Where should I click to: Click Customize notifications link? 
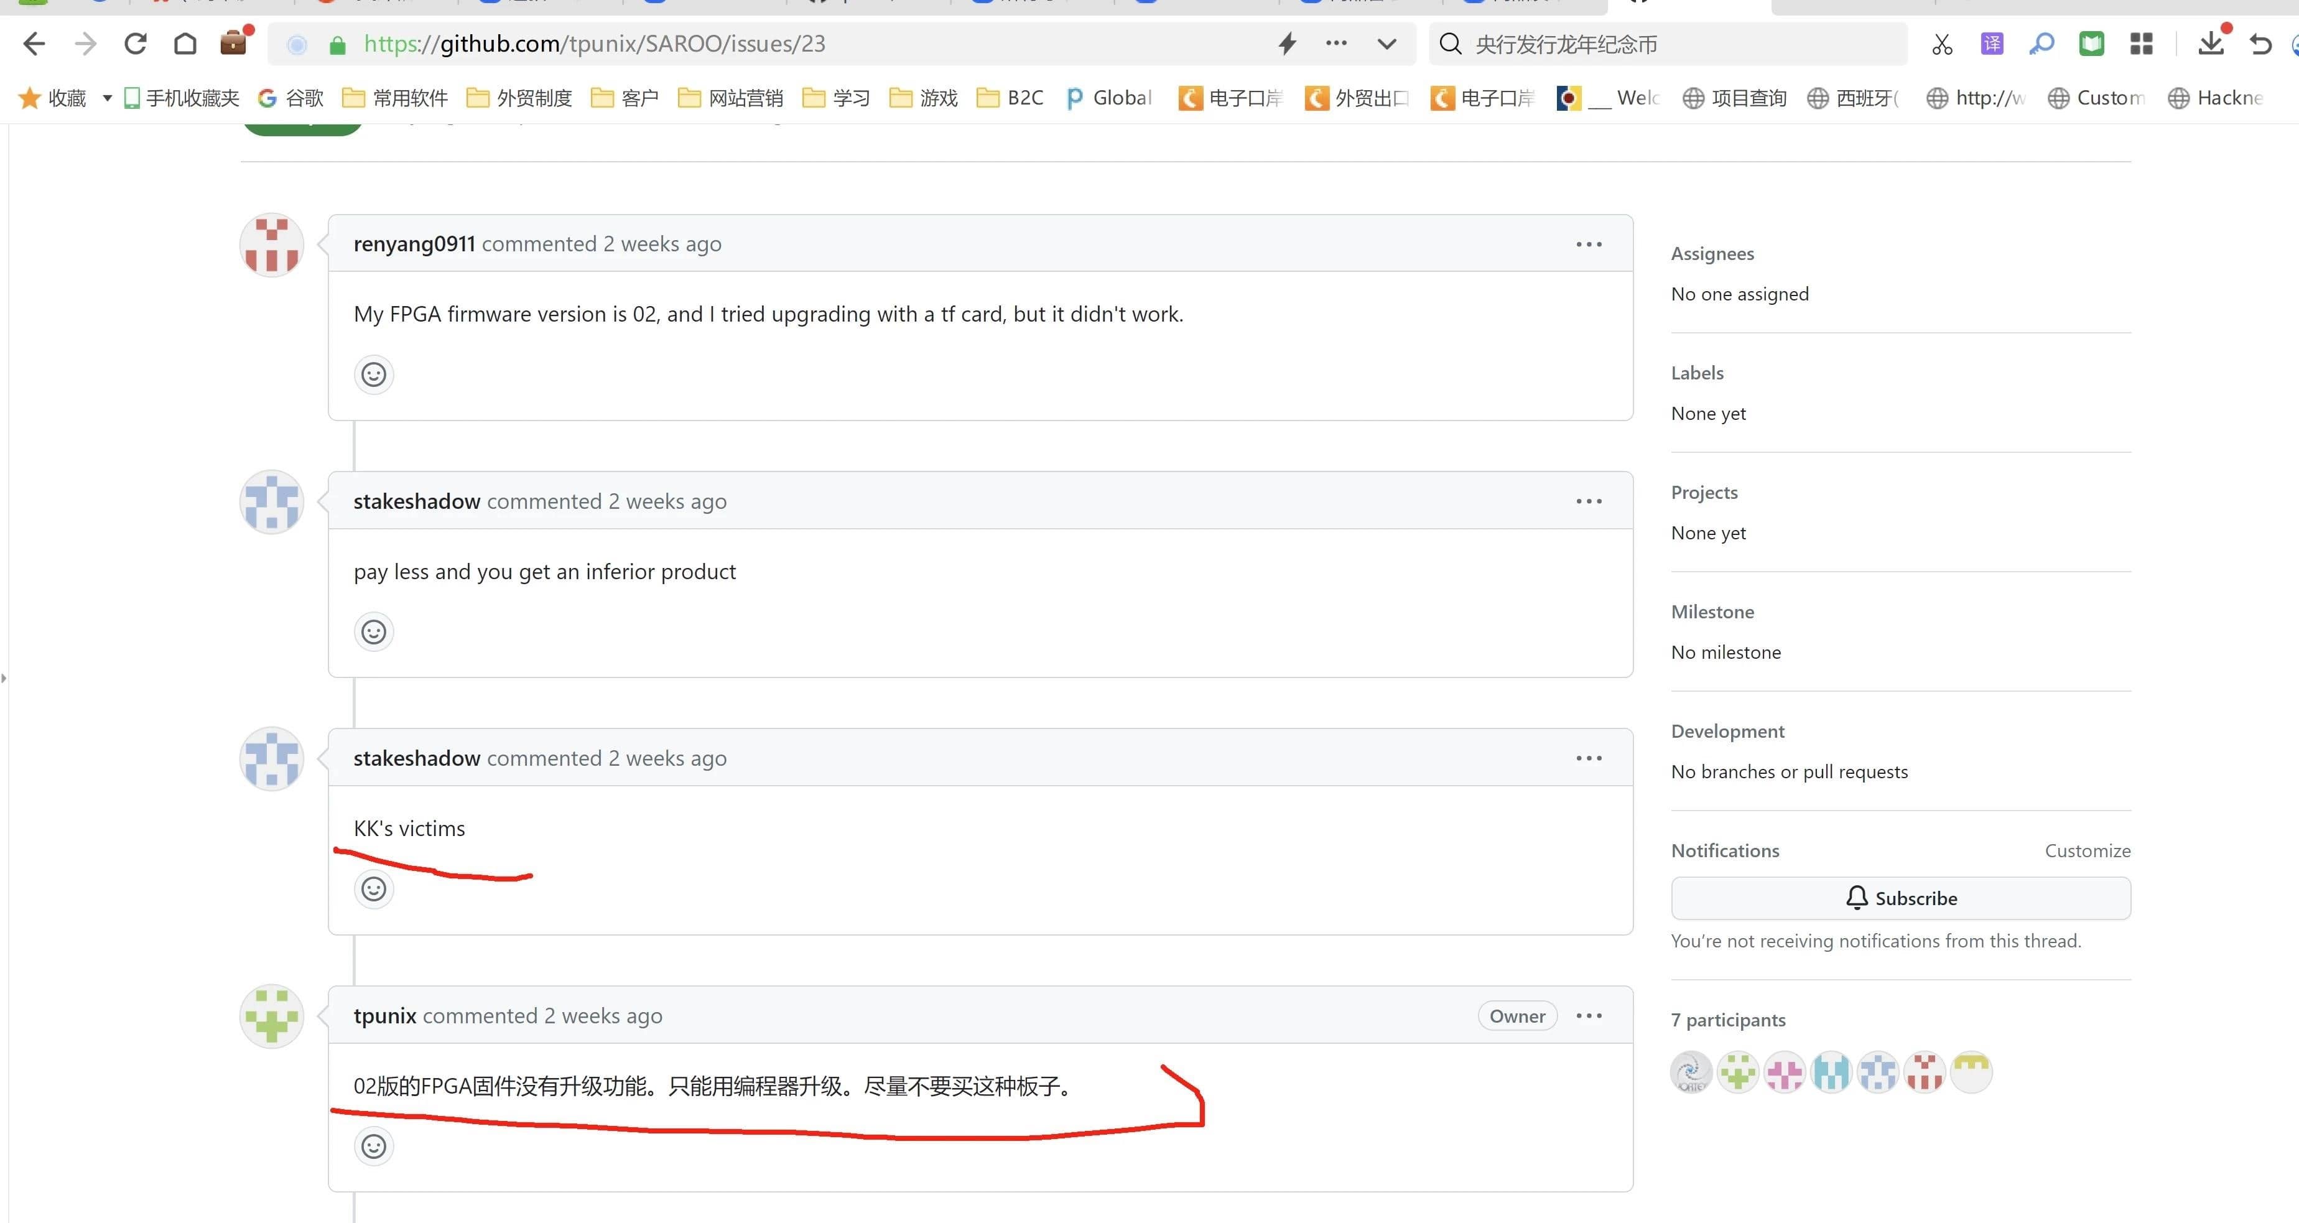pos(2087,851)
